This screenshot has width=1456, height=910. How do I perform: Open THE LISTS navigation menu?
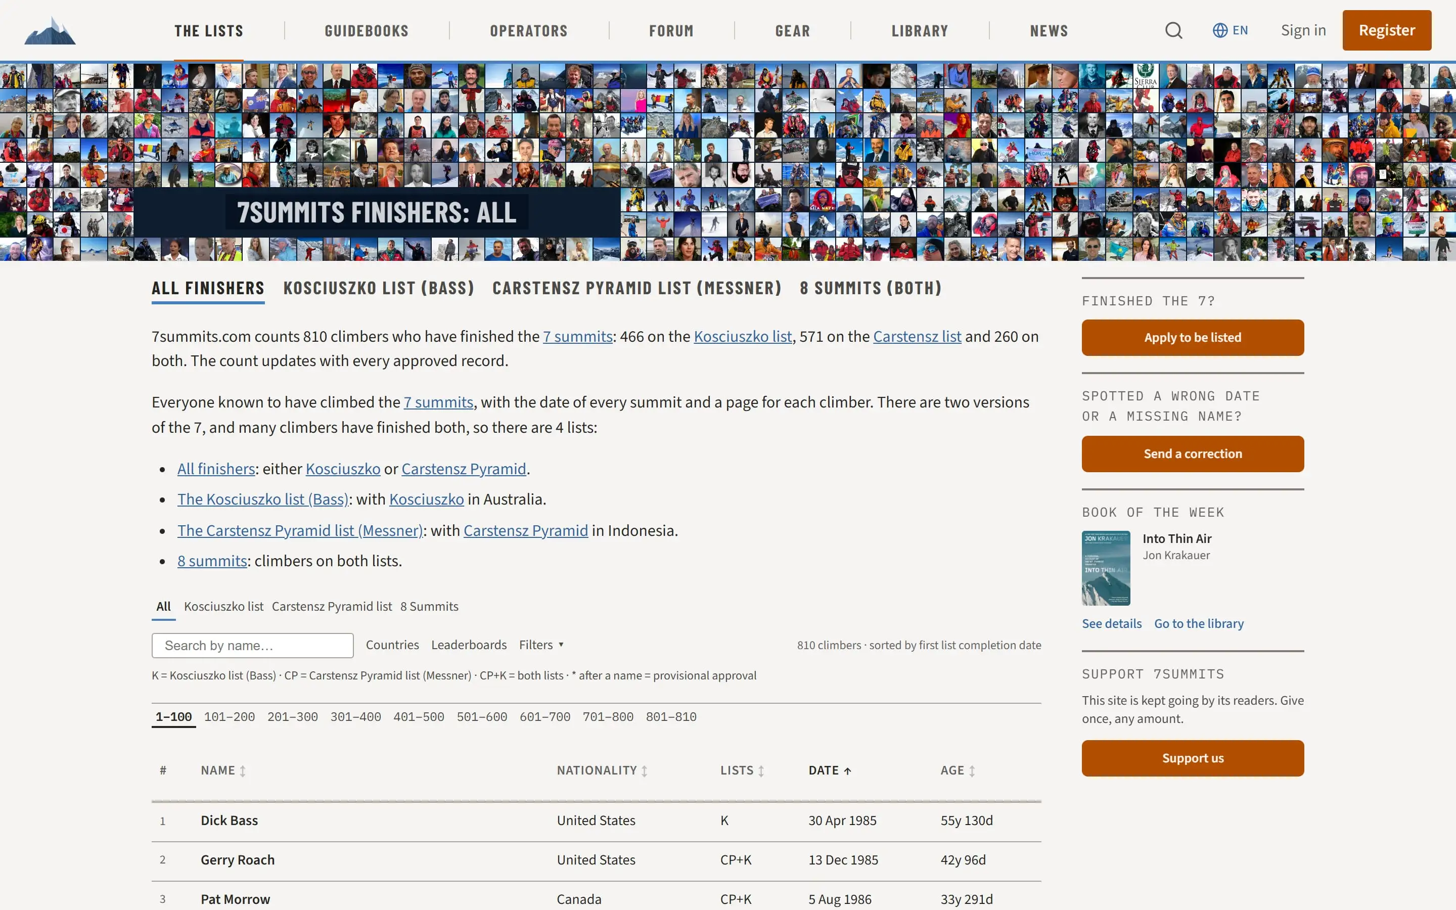pyautogui.click(x=209, y=31)
